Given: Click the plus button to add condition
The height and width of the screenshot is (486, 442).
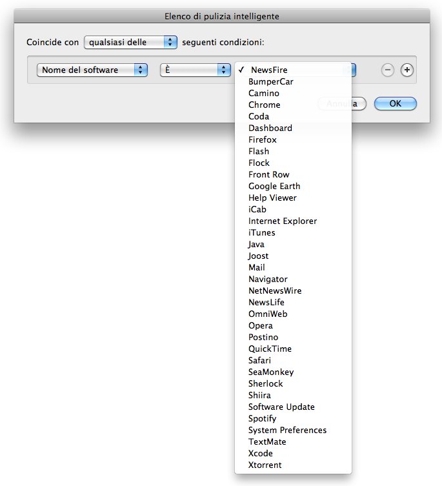Looking at the screenshot, I should coord(407,70).
